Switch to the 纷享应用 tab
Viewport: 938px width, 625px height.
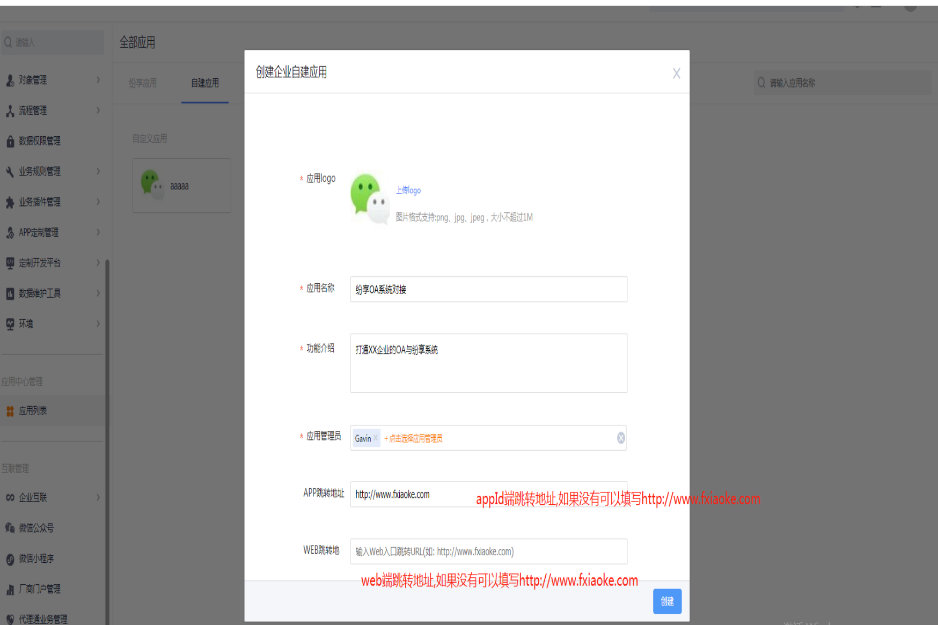[x=143, y=83]
